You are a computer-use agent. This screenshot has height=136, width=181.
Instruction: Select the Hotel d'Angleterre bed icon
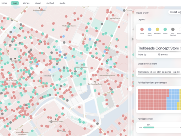pos(82,65)
